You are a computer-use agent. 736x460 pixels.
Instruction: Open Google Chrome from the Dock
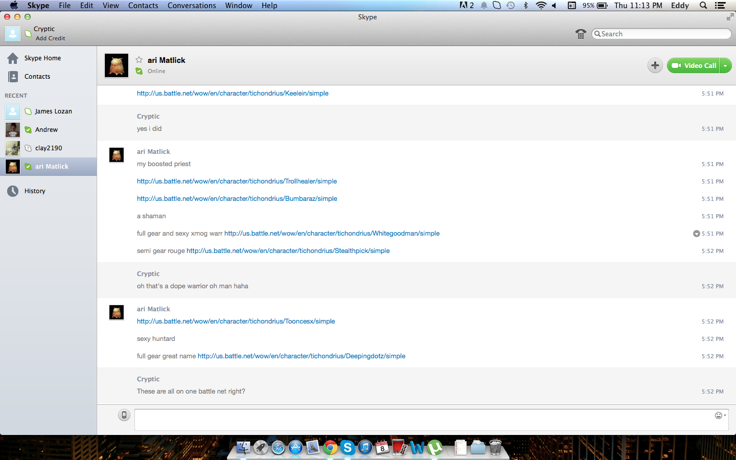(x=330, y=448)
